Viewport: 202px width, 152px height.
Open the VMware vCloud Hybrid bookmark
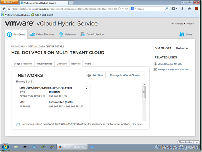[16, 15]
